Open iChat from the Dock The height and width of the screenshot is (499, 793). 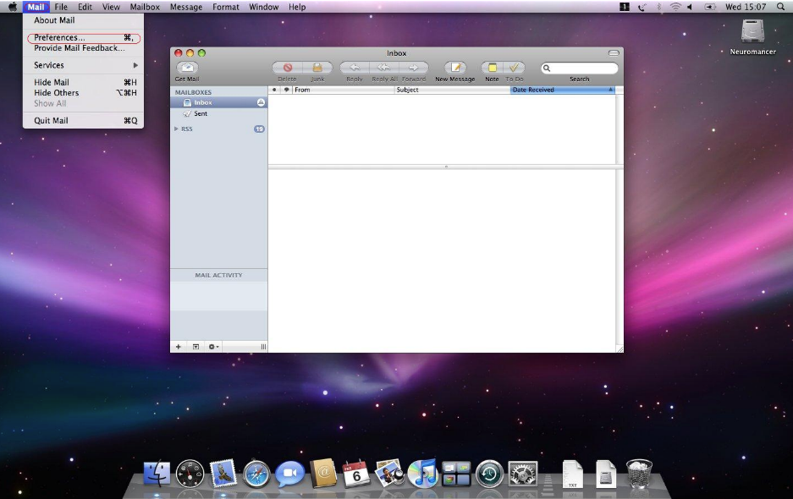pos(290,474)
